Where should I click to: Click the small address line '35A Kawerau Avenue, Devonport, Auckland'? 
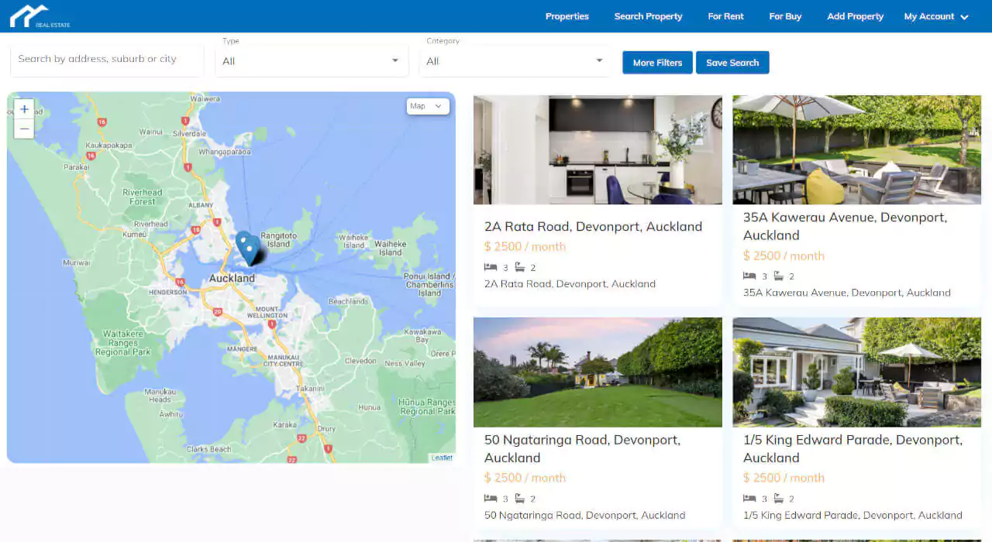847,293
